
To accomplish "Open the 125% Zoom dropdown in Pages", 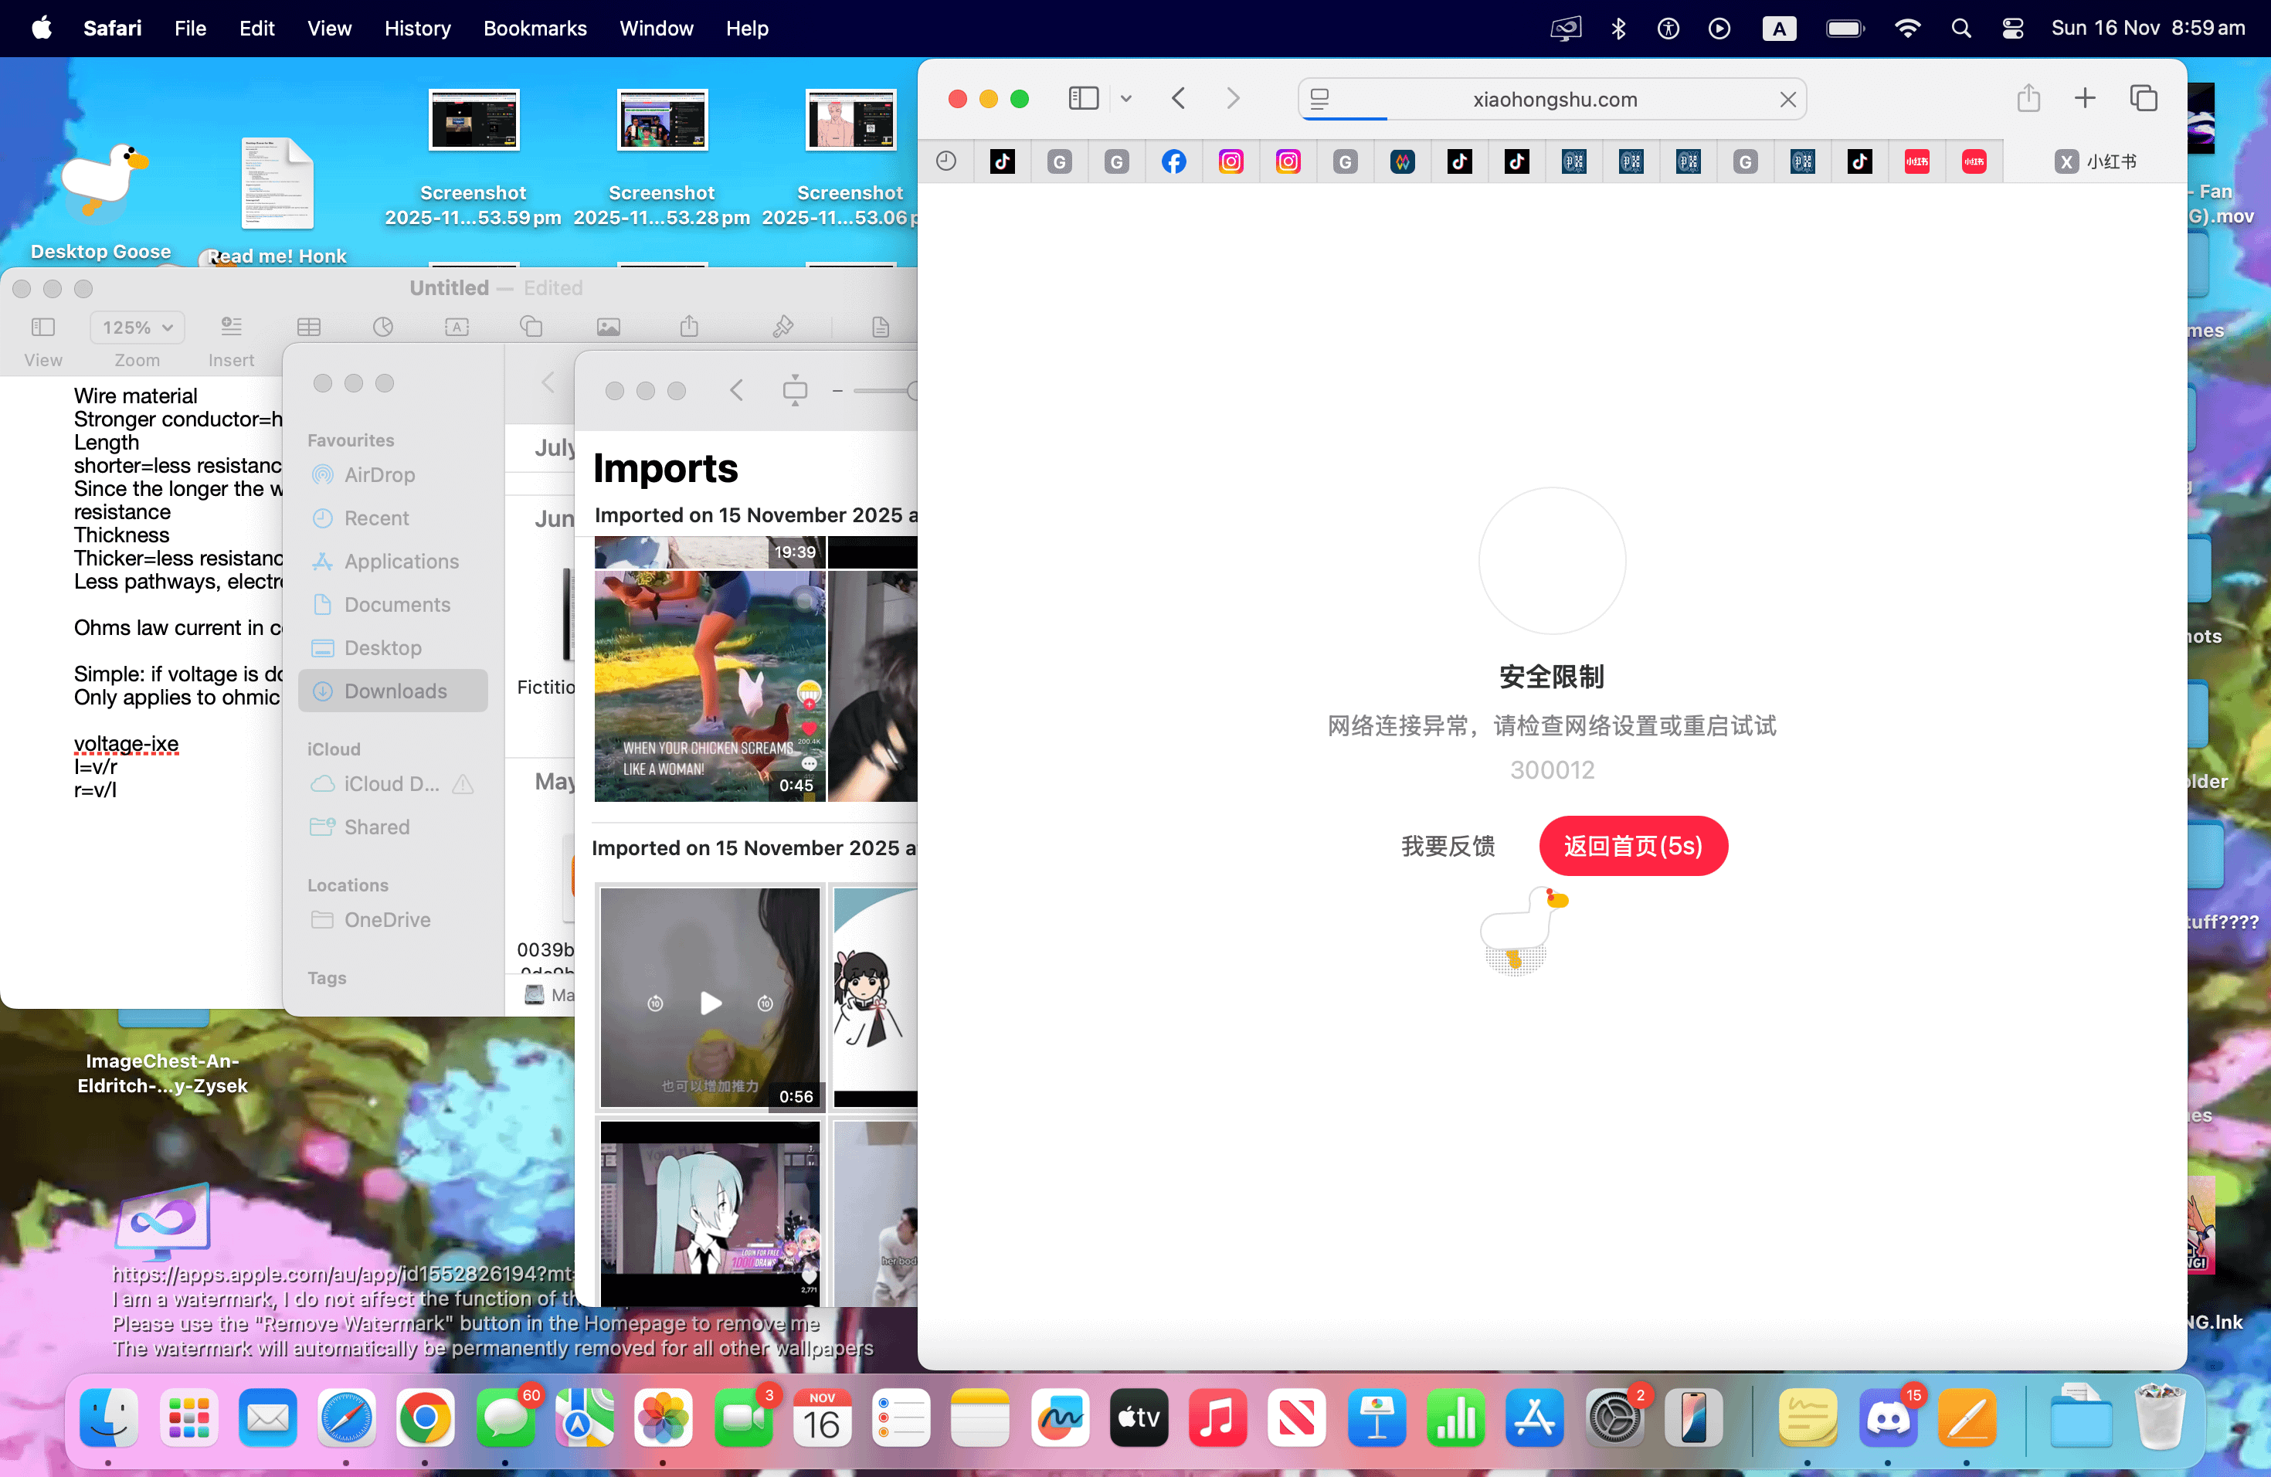I will 137,328.
